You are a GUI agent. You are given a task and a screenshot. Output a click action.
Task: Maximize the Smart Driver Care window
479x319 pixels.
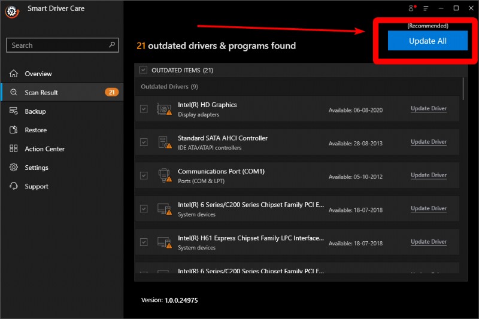click(456, 8)
